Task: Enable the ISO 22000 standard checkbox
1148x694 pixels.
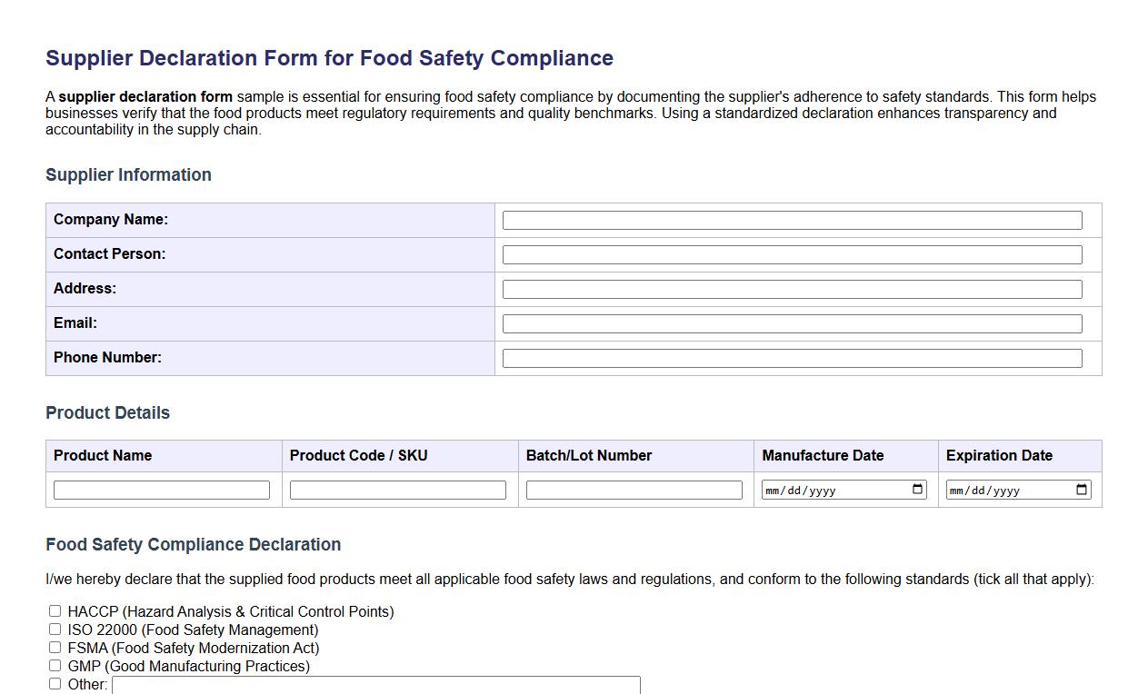Action: pyautogui.click(x=55, y=629)
